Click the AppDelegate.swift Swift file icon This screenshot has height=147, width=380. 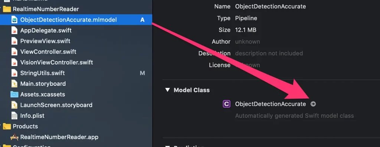pos(14,30)
